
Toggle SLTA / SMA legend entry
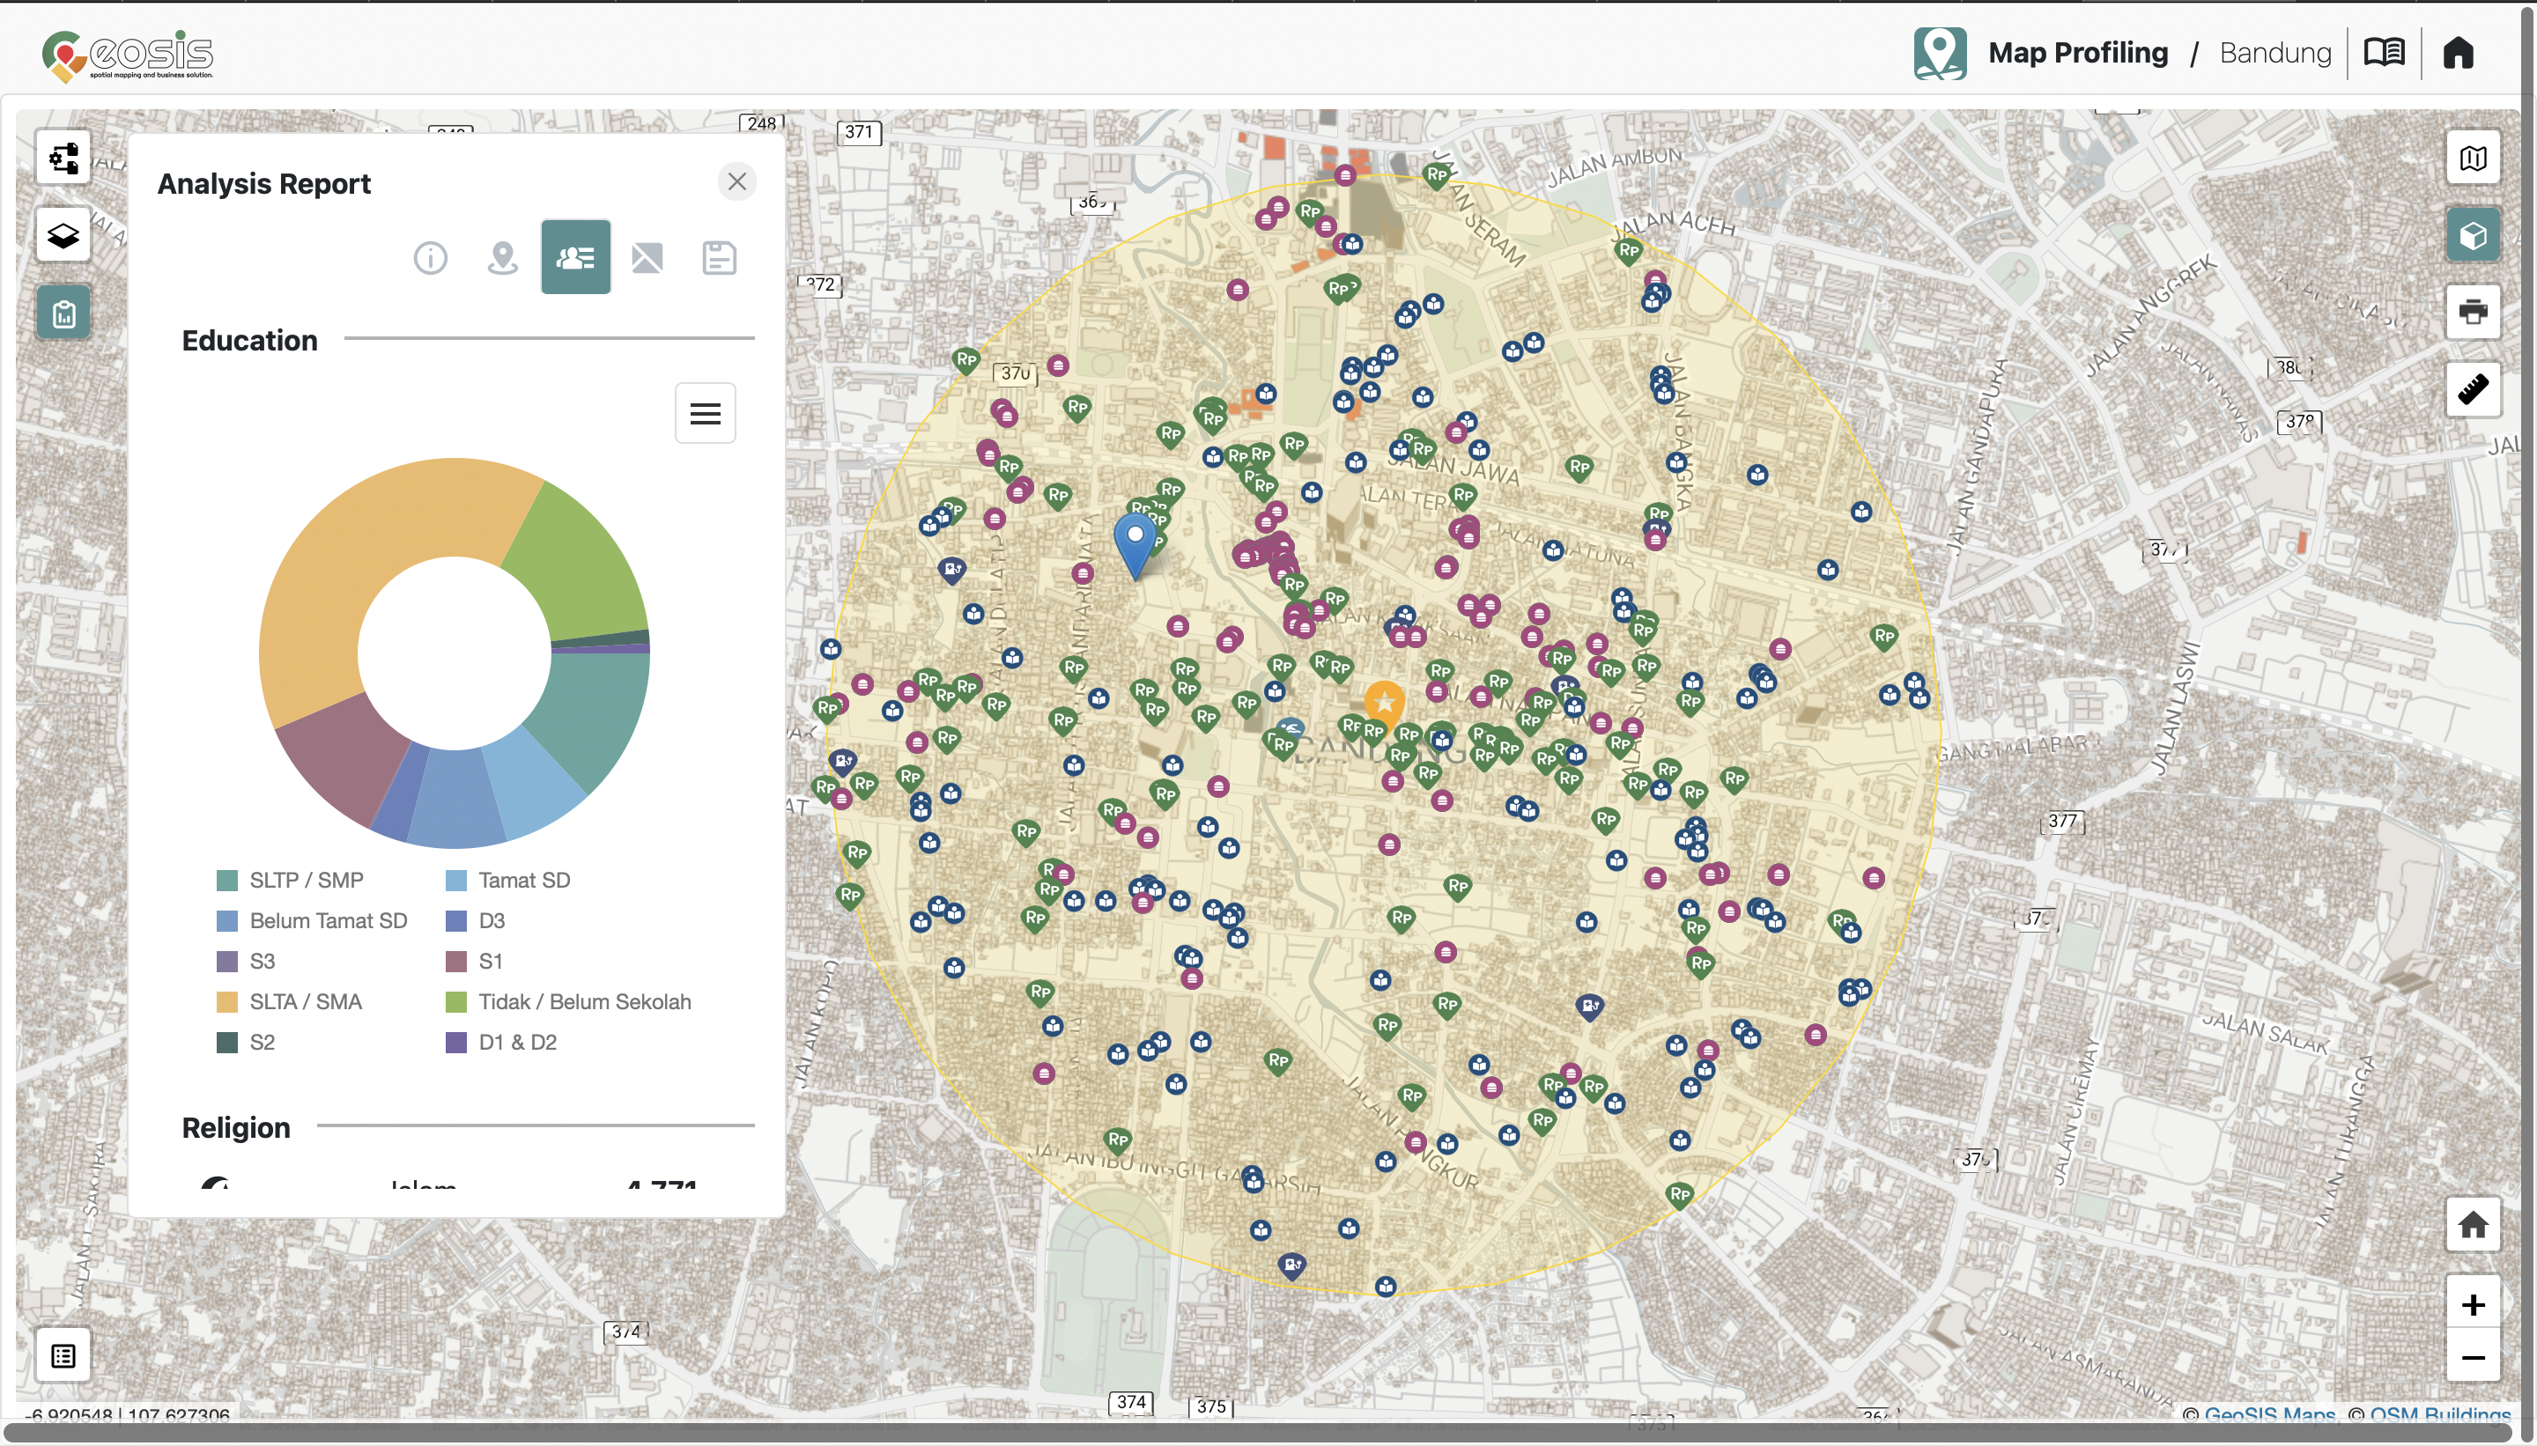[x=289, y=1002]
